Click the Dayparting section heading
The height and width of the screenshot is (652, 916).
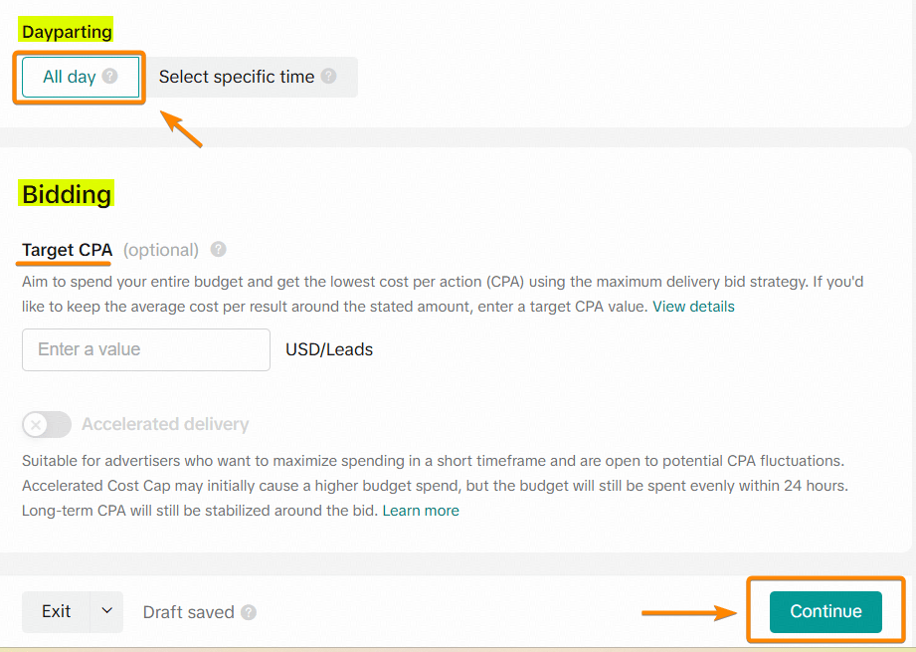pos(67,32)
